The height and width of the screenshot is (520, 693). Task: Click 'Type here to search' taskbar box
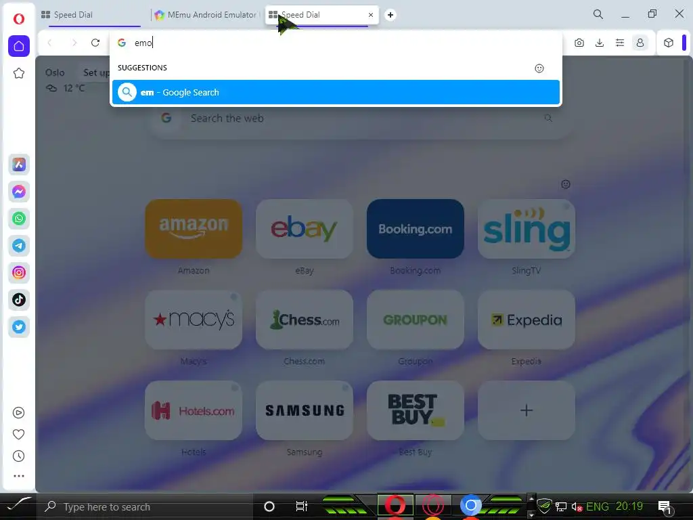point(146,506)
